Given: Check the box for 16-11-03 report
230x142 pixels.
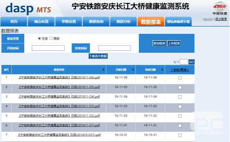Looking at the screenshot, I should point(180,106).
